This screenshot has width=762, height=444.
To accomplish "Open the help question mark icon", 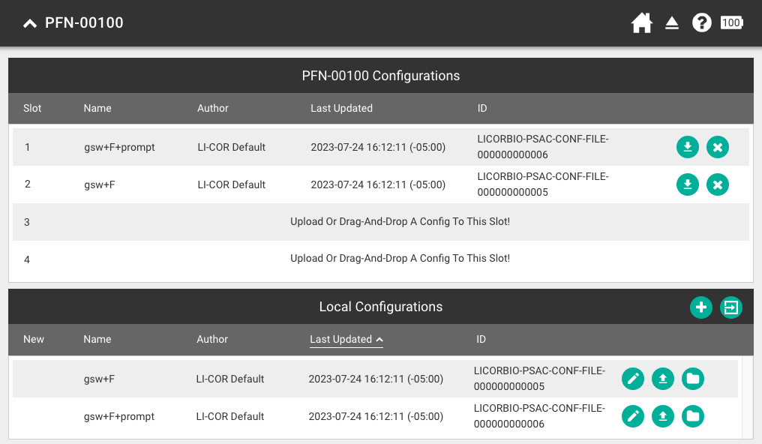I will [x=701, y=23].
